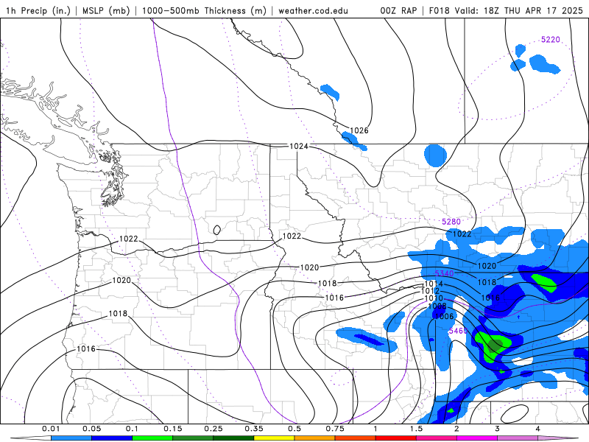This screenshot has height=442, width=589.
Task: Click the 0.01 legend value
Action: pyautogui.click(x=51, y=429)
